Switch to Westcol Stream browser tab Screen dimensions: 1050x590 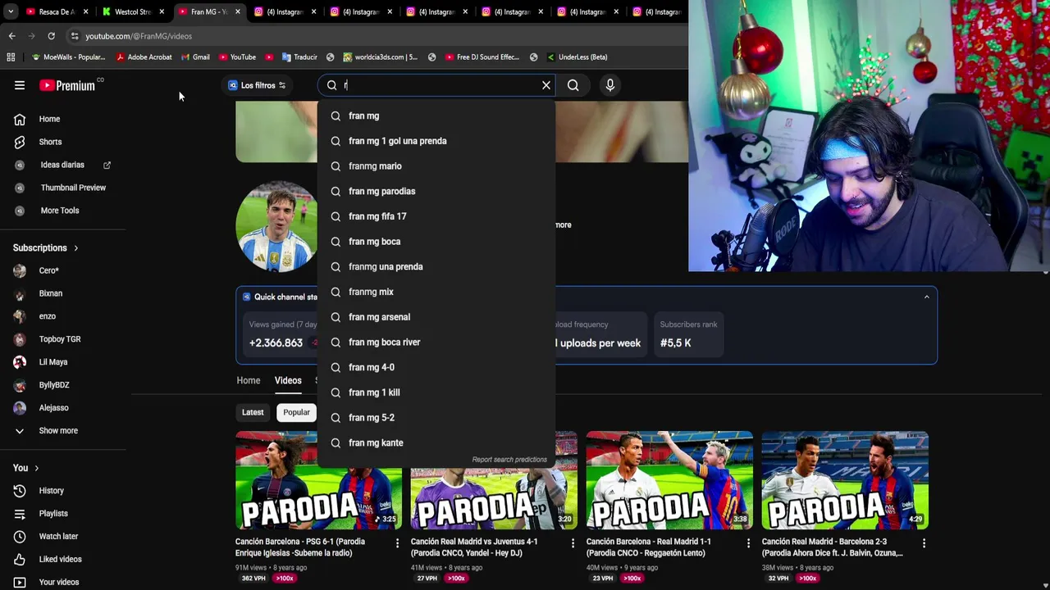coord(133,12)
